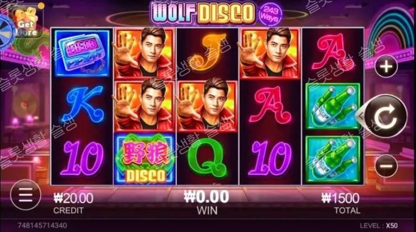The width and height of the screenshot is (416, 232).
Task: Click the green neon Q symbol
Action: 207,158
